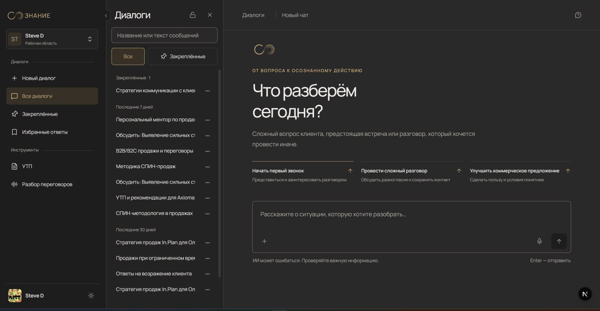Select the Закреплённые filter tab with pin
Image resolution: width=600 pixels, height=311 pixels.
183,56
